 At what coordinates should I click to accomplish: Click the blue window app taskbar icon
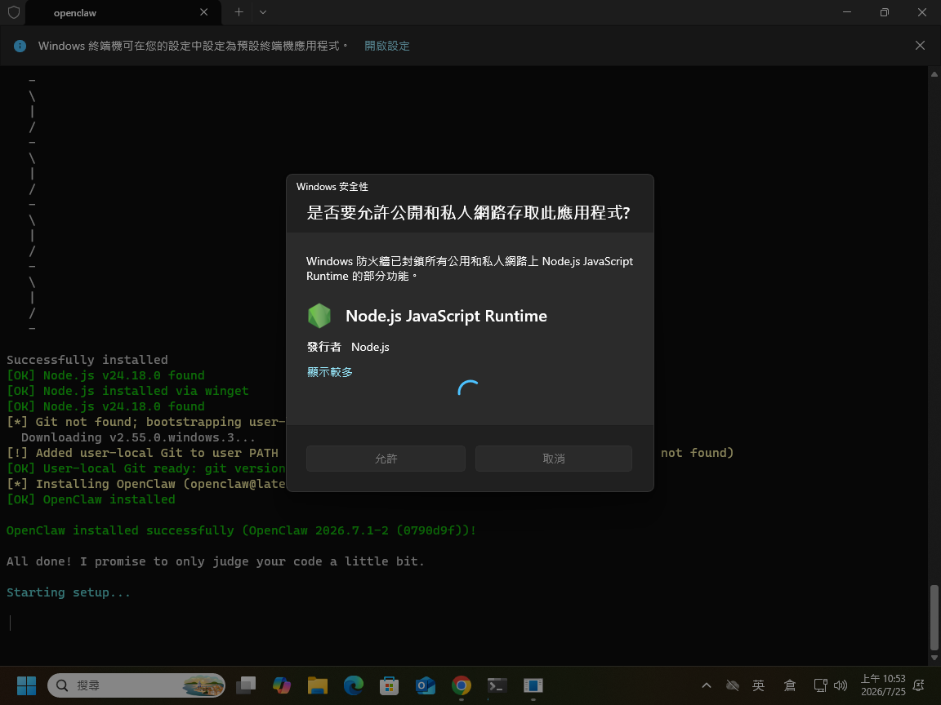(533, 685)
